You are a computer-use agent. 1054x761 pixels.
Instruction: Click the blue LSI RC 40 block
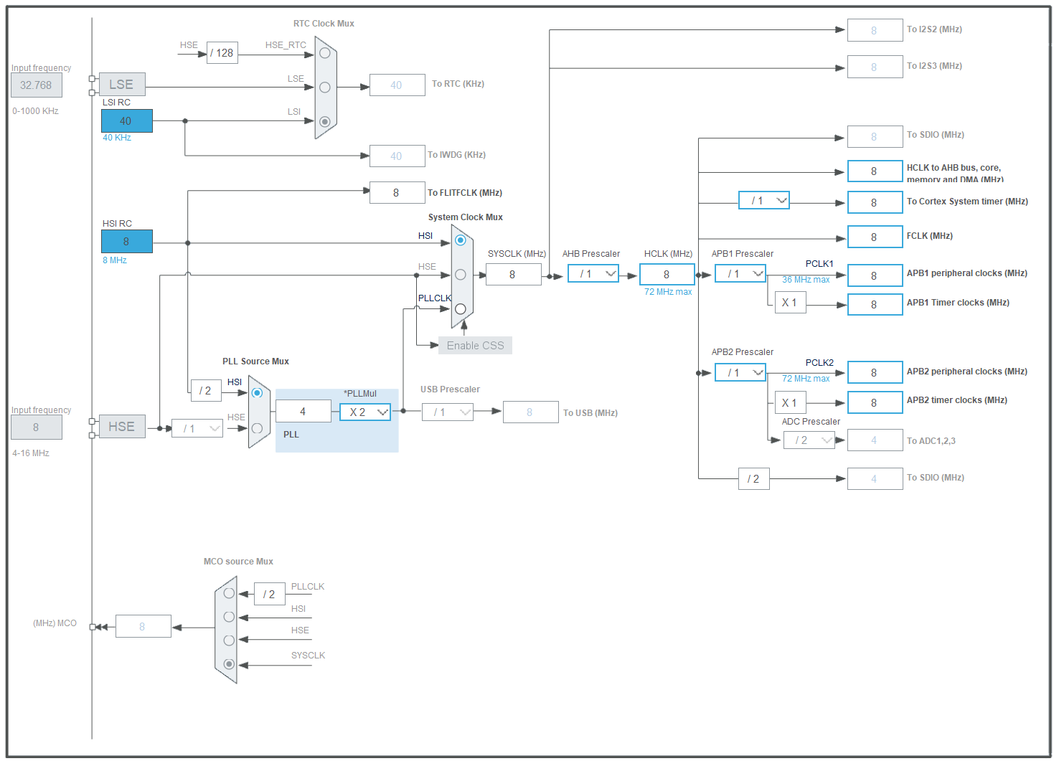[x=127, y=120]
